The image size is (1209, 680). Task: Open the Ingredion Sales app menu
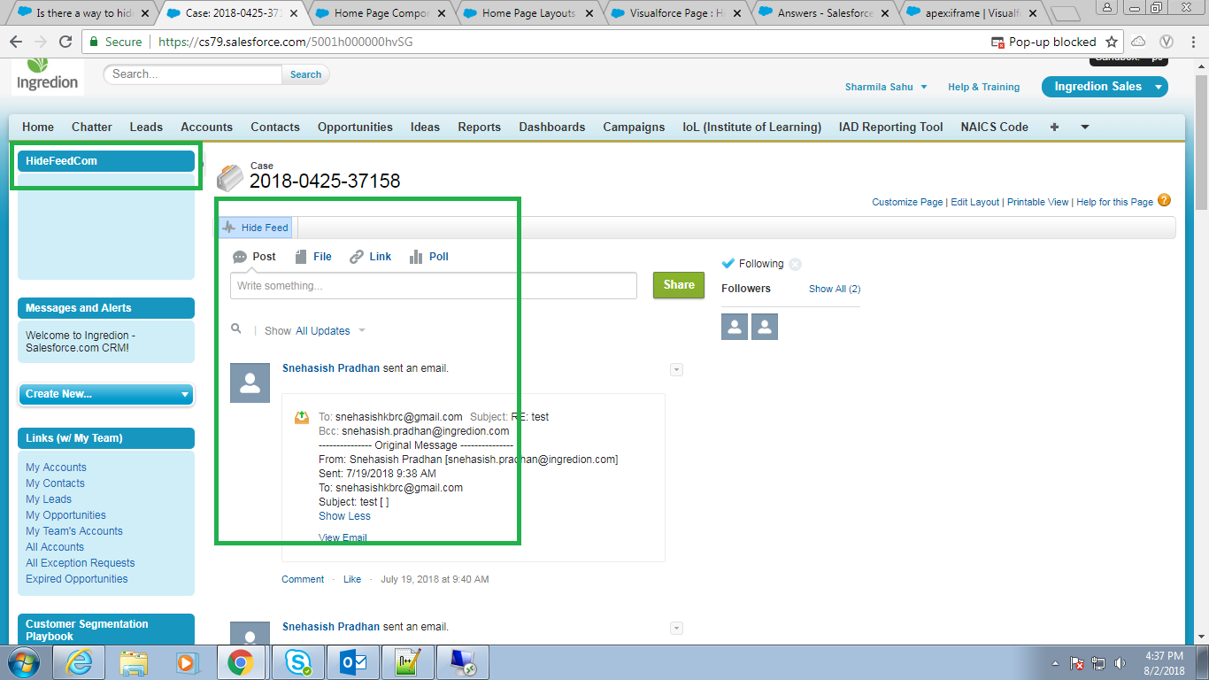click(1105, 87)
